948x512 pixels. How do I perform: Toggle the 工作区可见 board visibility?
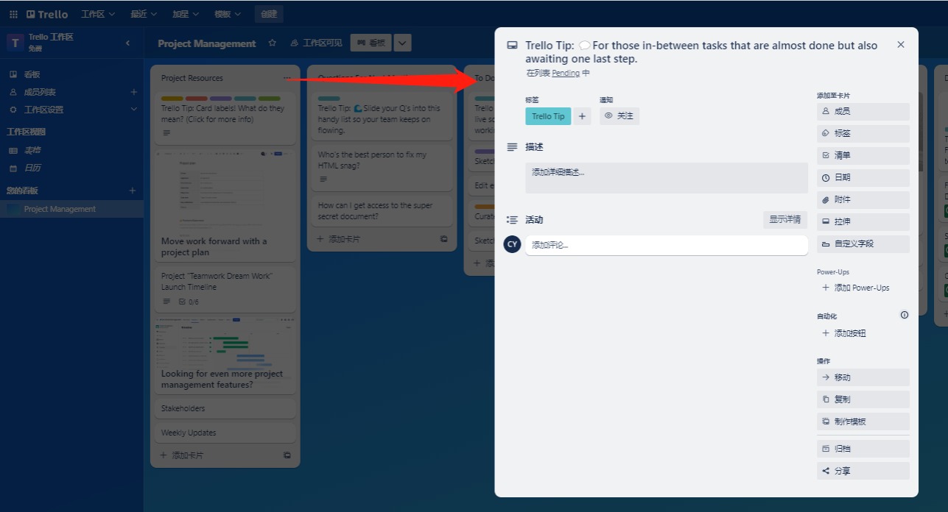311,43
